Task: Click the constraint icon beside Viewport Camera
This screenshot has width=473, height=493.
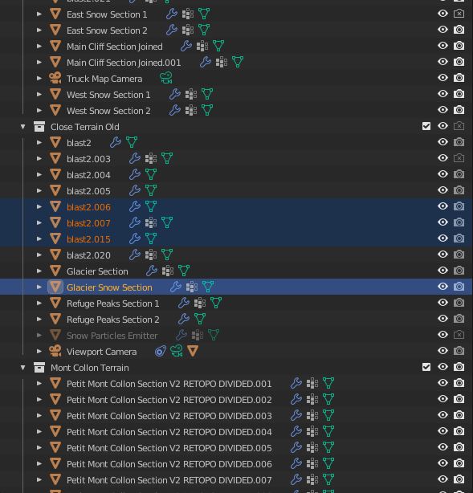Action: (x=161, y=351)
